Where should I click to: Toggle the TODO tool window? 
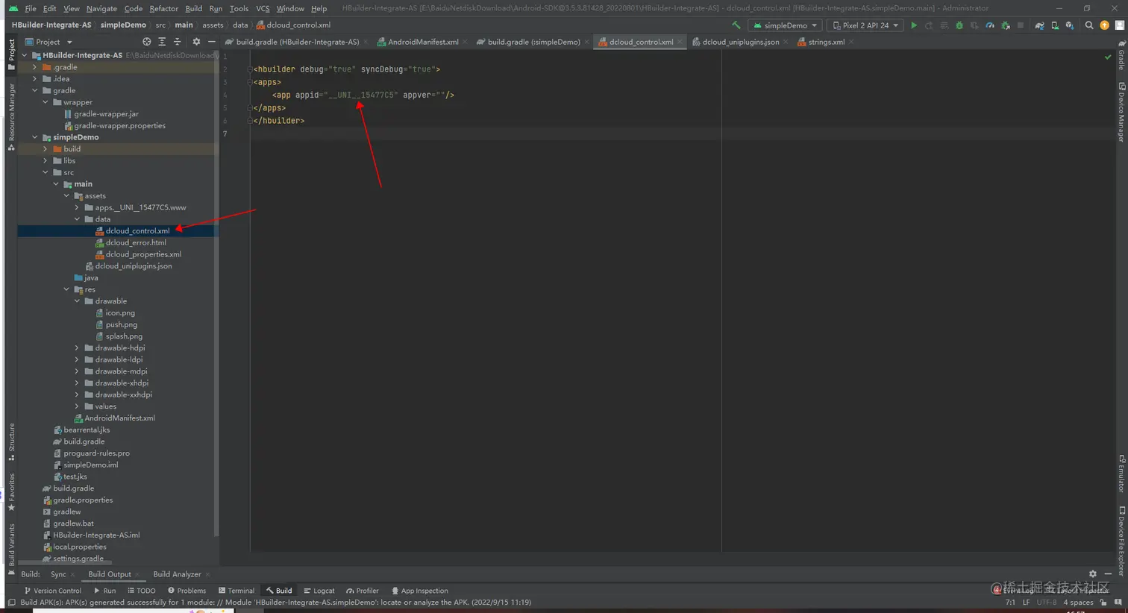(x=142, y=591)
